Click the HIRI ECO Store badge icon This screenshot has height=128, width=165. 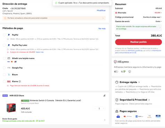tap(5, 95)
